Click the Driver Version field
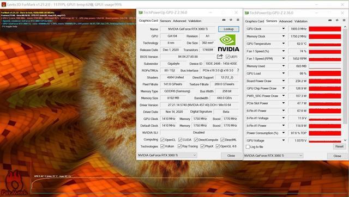The width and height of the screenshot is (349, 197). pos(199,105)
